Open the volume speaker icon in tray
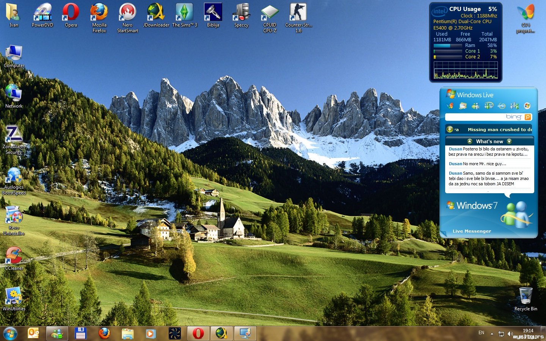 pyautogui.click(x=510, y=334)
